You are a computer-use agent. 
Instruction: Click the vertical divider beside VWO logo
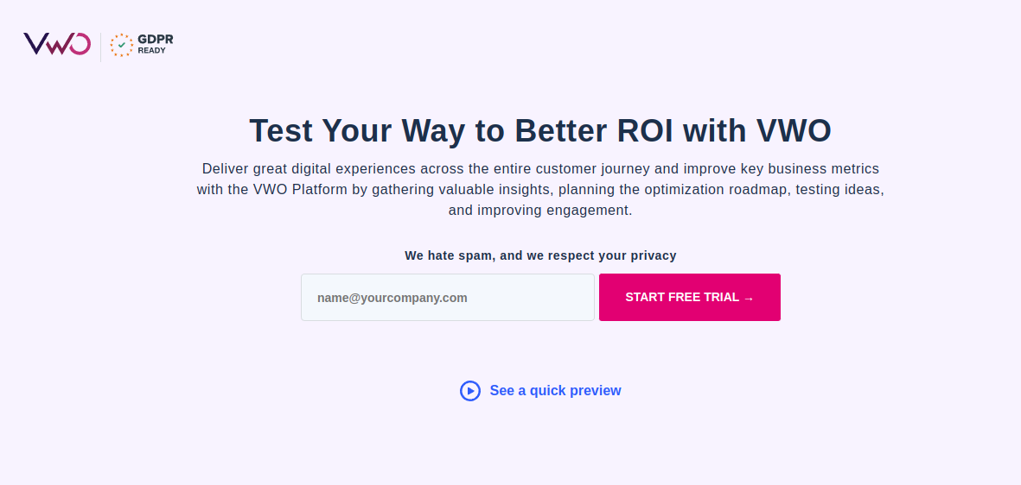[101, 47]
